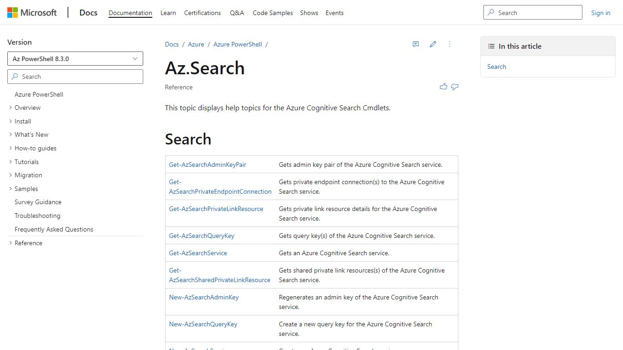Open Get-AzSearchSharedPrivateLinkResource cmdlet link

220,275
